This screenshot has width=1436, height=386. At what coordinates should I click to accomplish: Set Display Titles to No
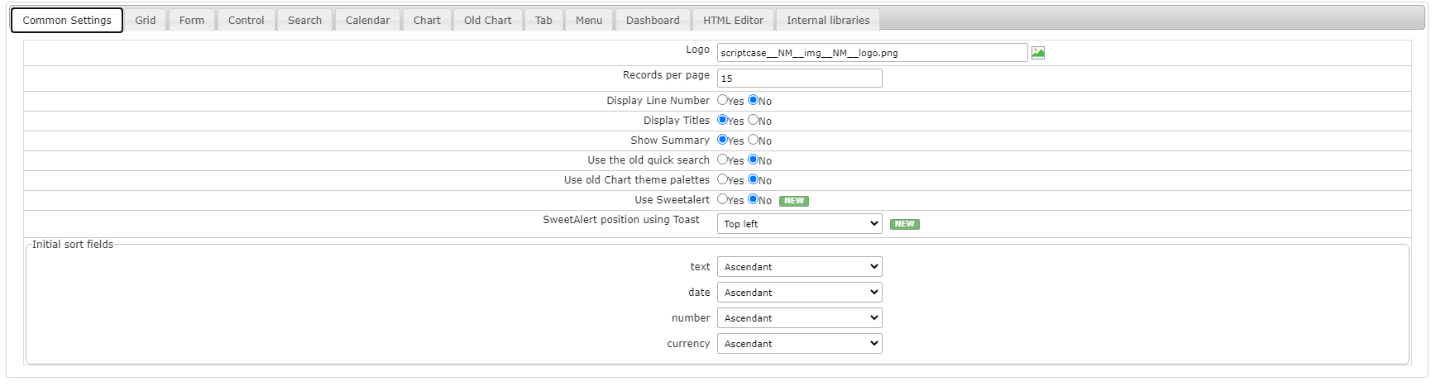tap(754, 120)
